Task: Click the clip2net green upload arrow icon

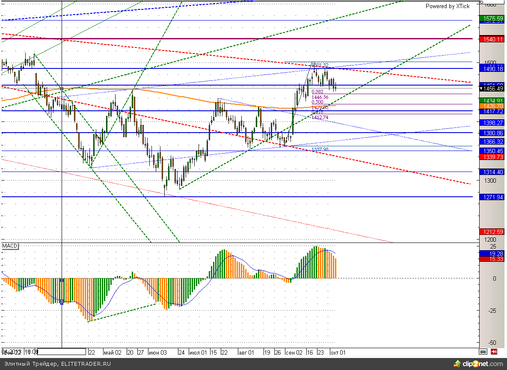Action: pyautogui.click(x=457, y=364)
